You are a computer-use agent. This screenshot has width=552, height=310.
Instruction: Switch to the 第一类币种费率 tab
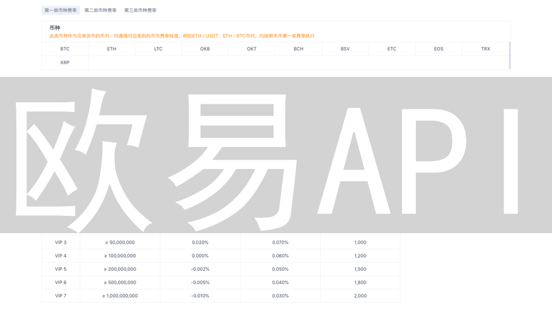click(x=61, y=10)
